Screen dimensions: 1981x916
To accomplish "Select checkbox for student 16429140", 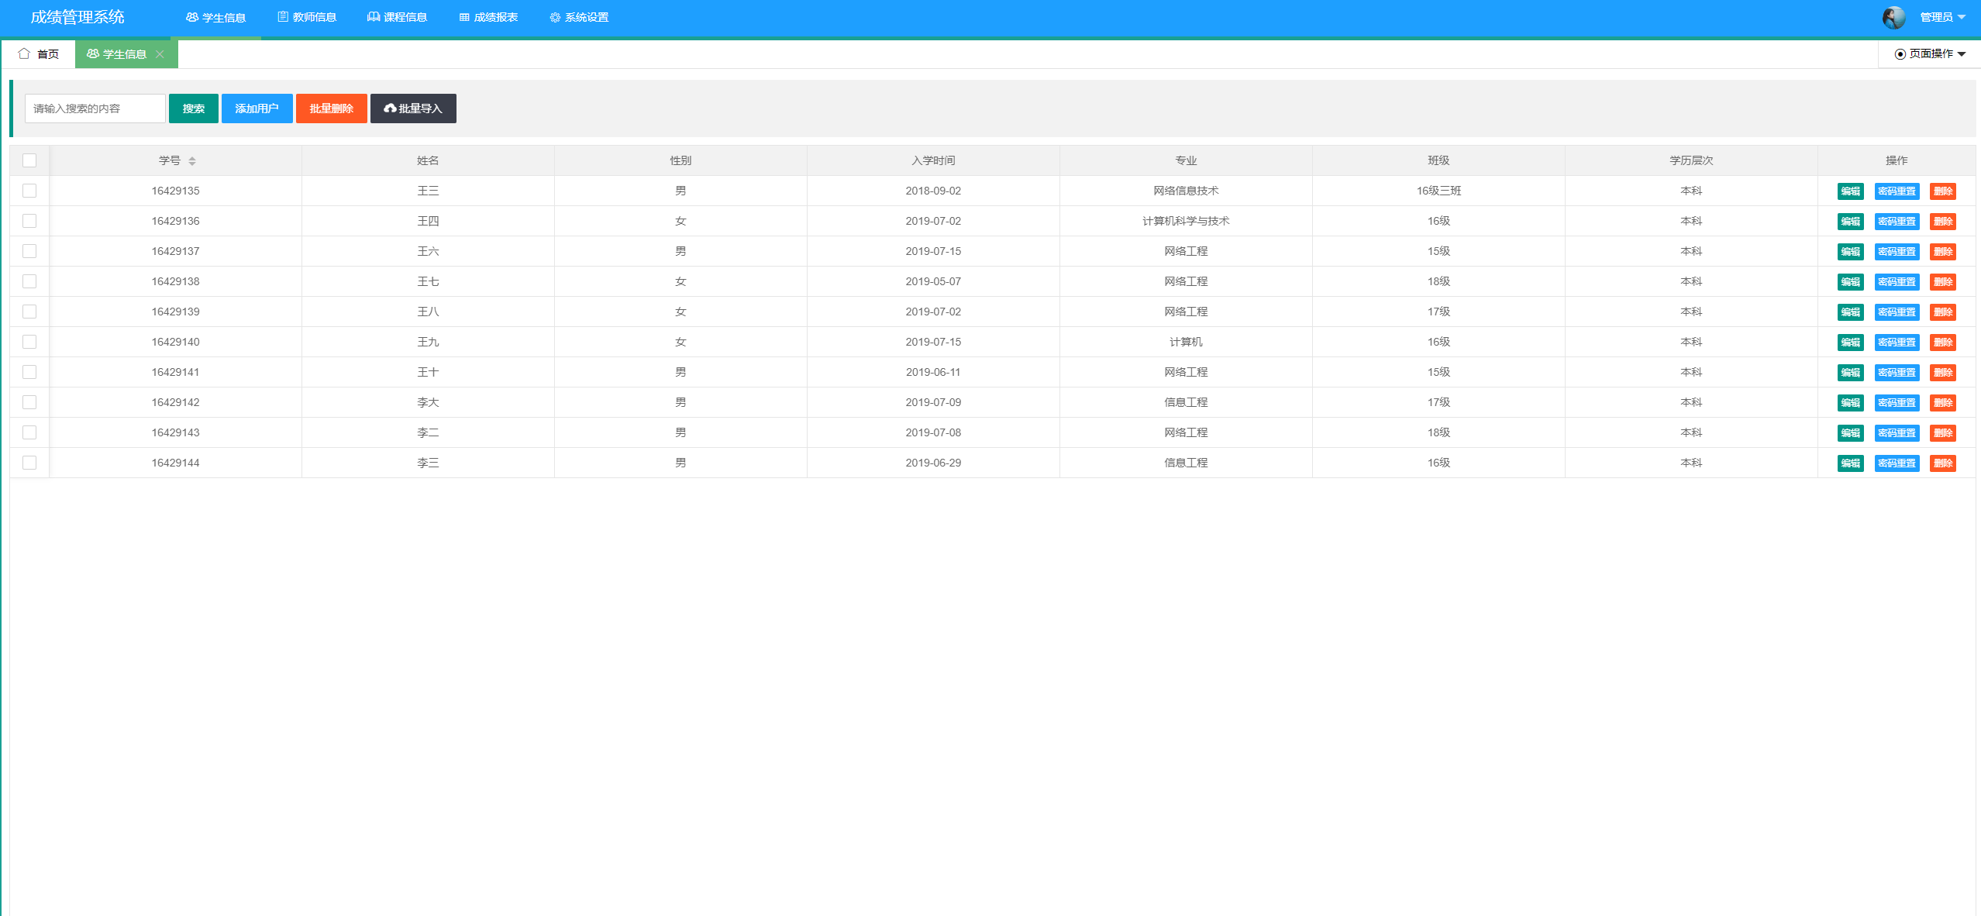I will (29, 342).
